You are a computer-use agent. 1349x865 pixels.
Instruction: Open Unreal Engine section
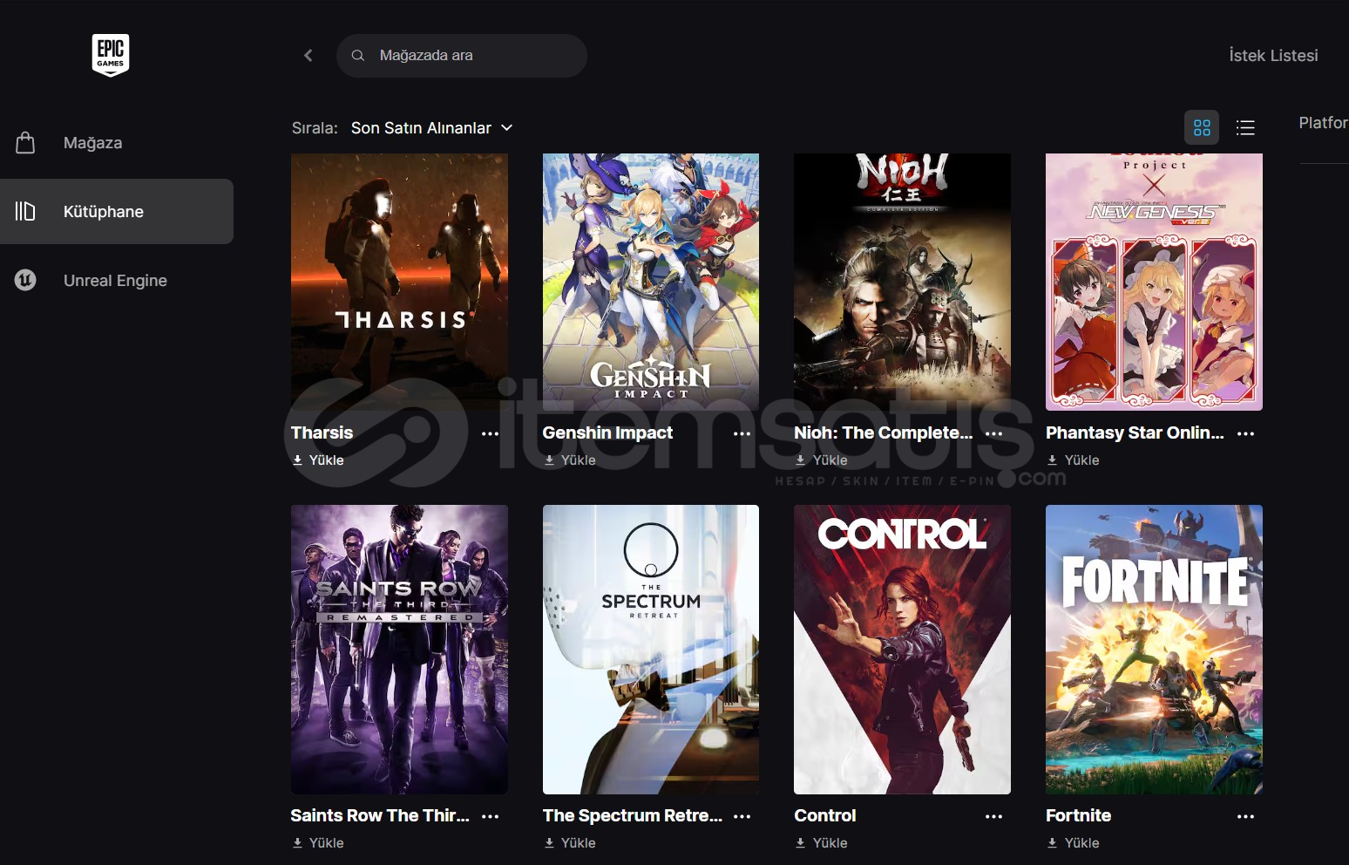pyautogui.click(x=117, y=280)
